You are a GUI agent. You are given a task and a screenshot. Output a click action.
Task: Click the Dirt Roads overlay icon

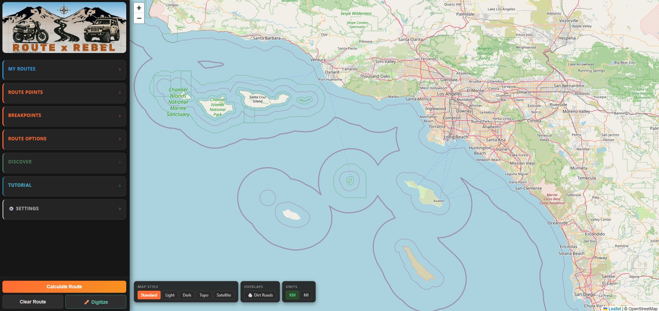tap(250, 295)
